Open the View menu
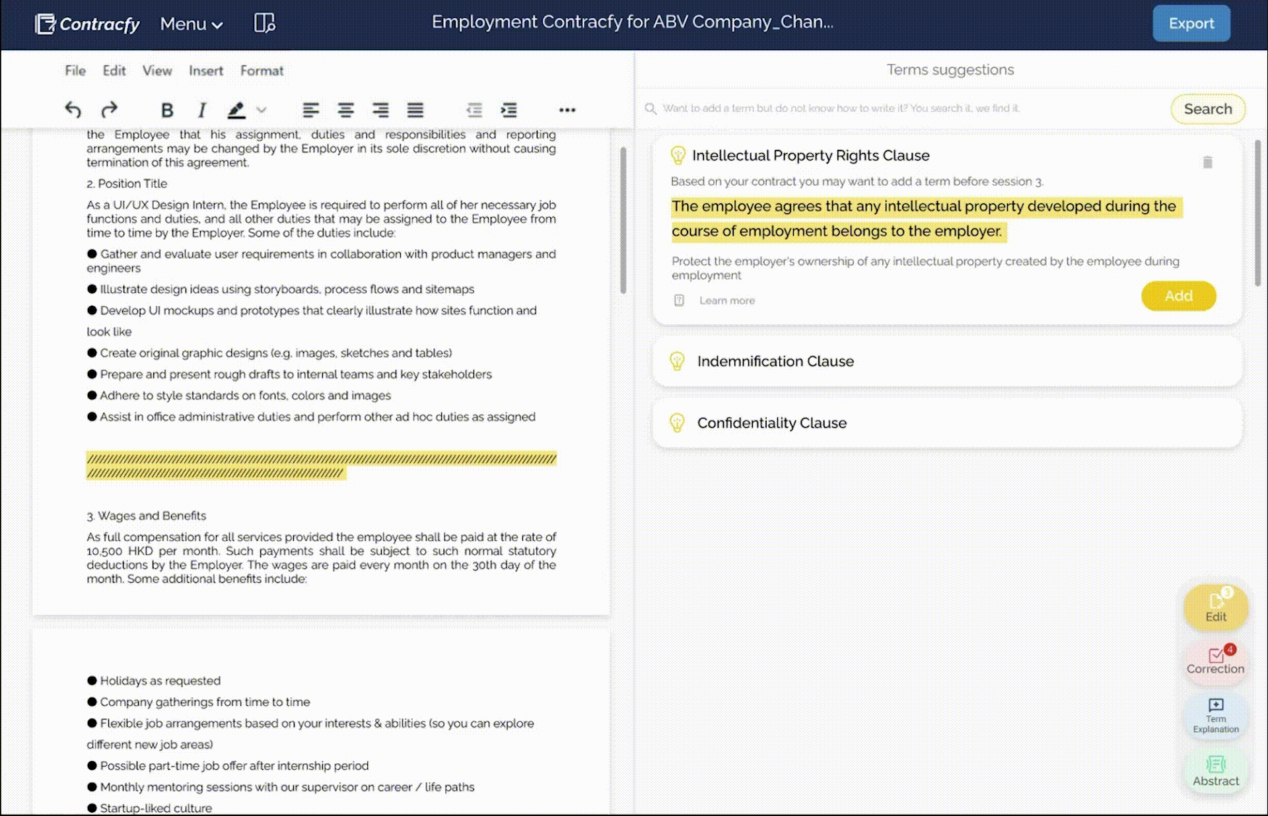 coord(157,71)
